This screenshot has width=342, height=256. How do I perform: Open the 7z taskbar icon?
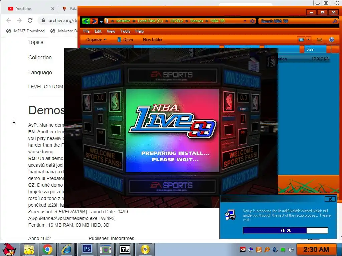pyautogui.click(x=125, y=249)
